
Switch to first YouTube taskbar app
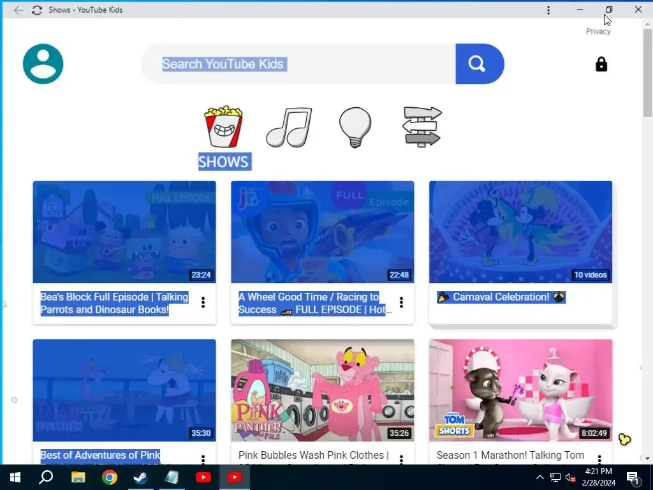[x=203, y=477]
